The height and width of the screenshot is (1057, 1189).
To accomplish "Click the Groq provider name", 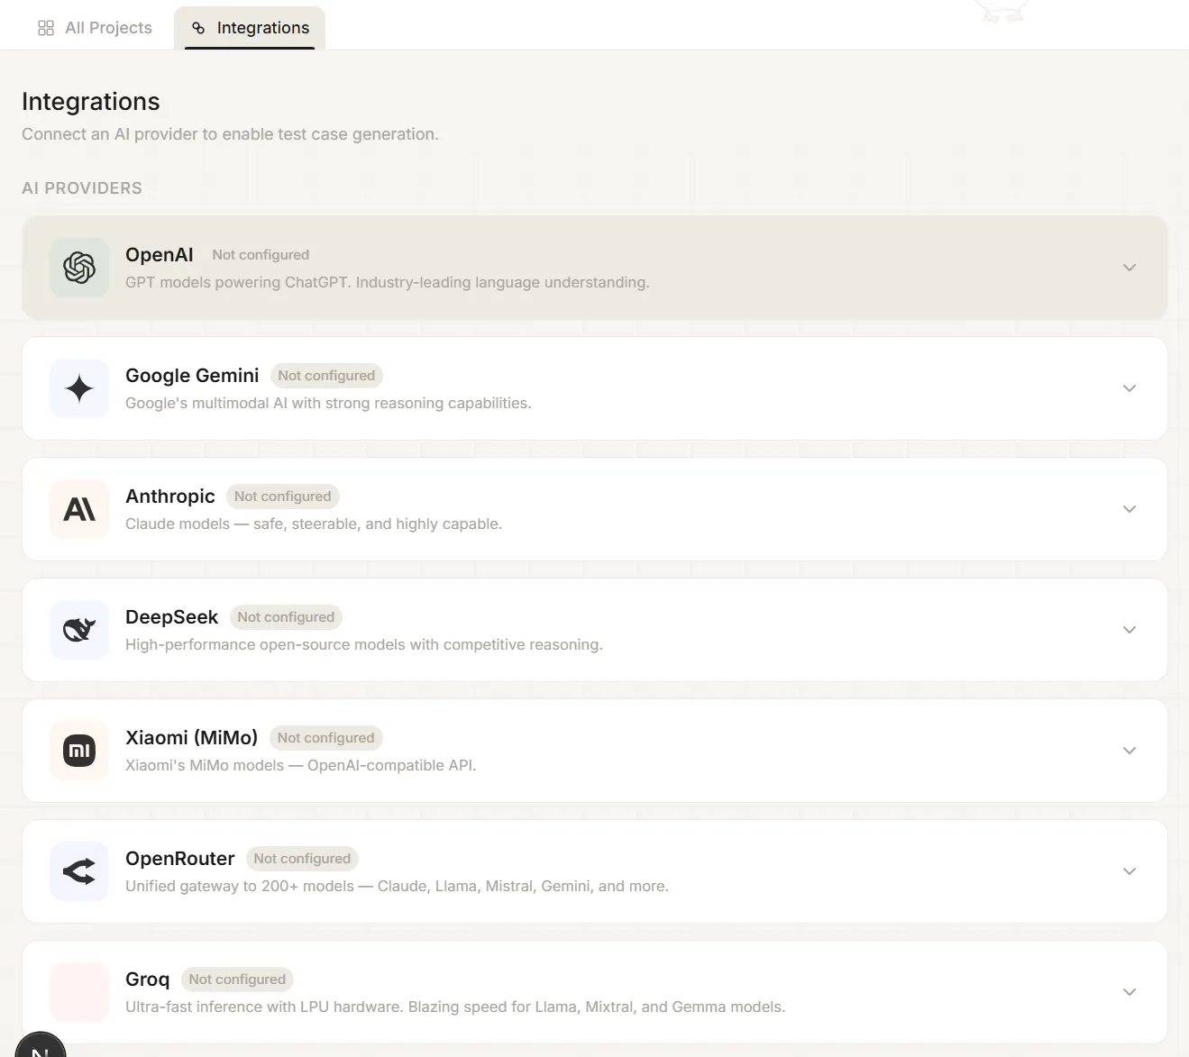I will (147, 980).
